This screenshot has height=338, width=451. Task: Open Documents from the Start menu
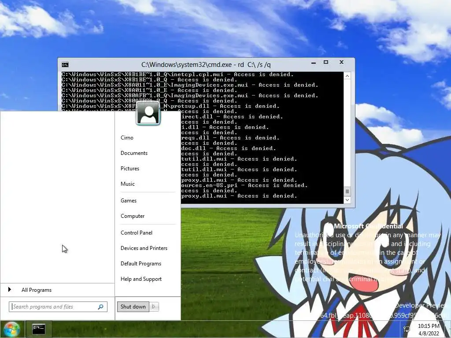point(134,153)
